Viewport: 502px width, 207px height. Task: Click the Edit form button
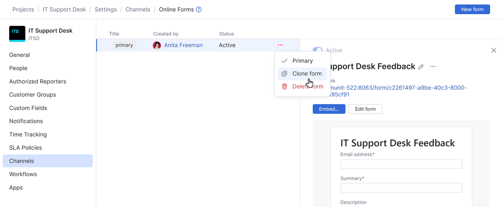coord(365,109)
